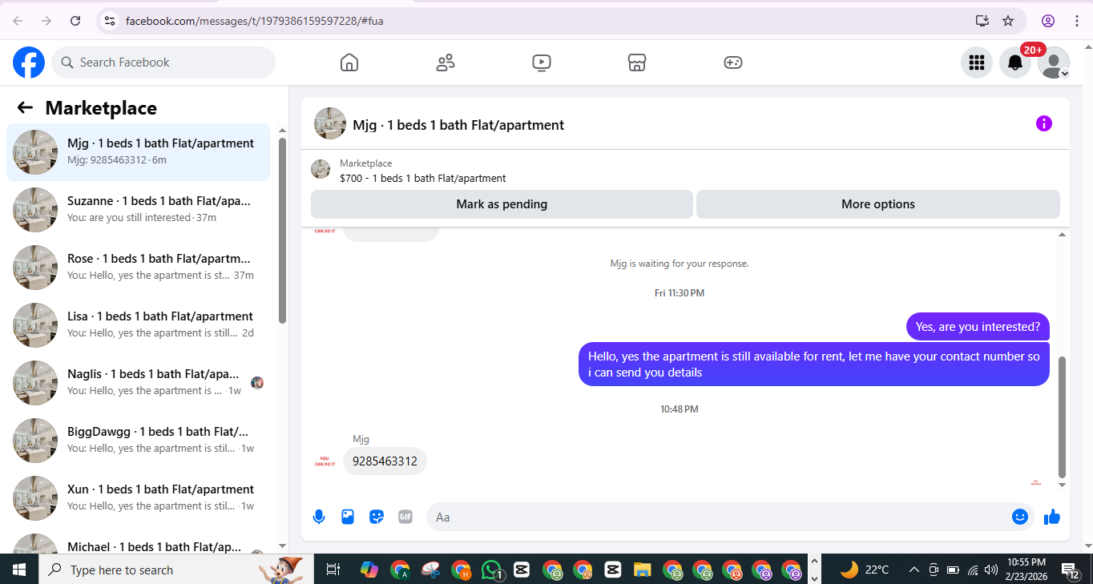This screenshot has height=584, width=1093.
Task: Open Chrome three-dot menu
Action: [1075, 21]
